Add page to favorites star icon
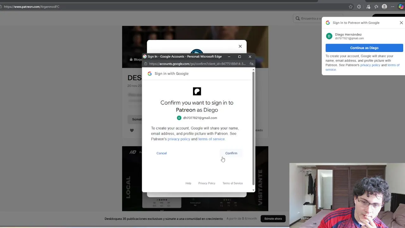This screenshot has width=405, height=228. 351,7
